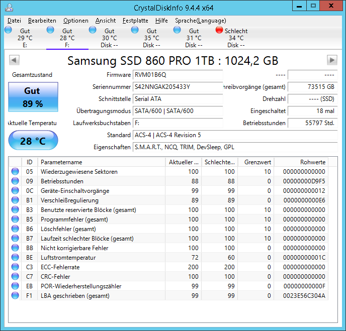346x331 pixels.
Task: Click the Eigenschaften field with S.M.A.R.T.
Action: [x=235, y=147]
